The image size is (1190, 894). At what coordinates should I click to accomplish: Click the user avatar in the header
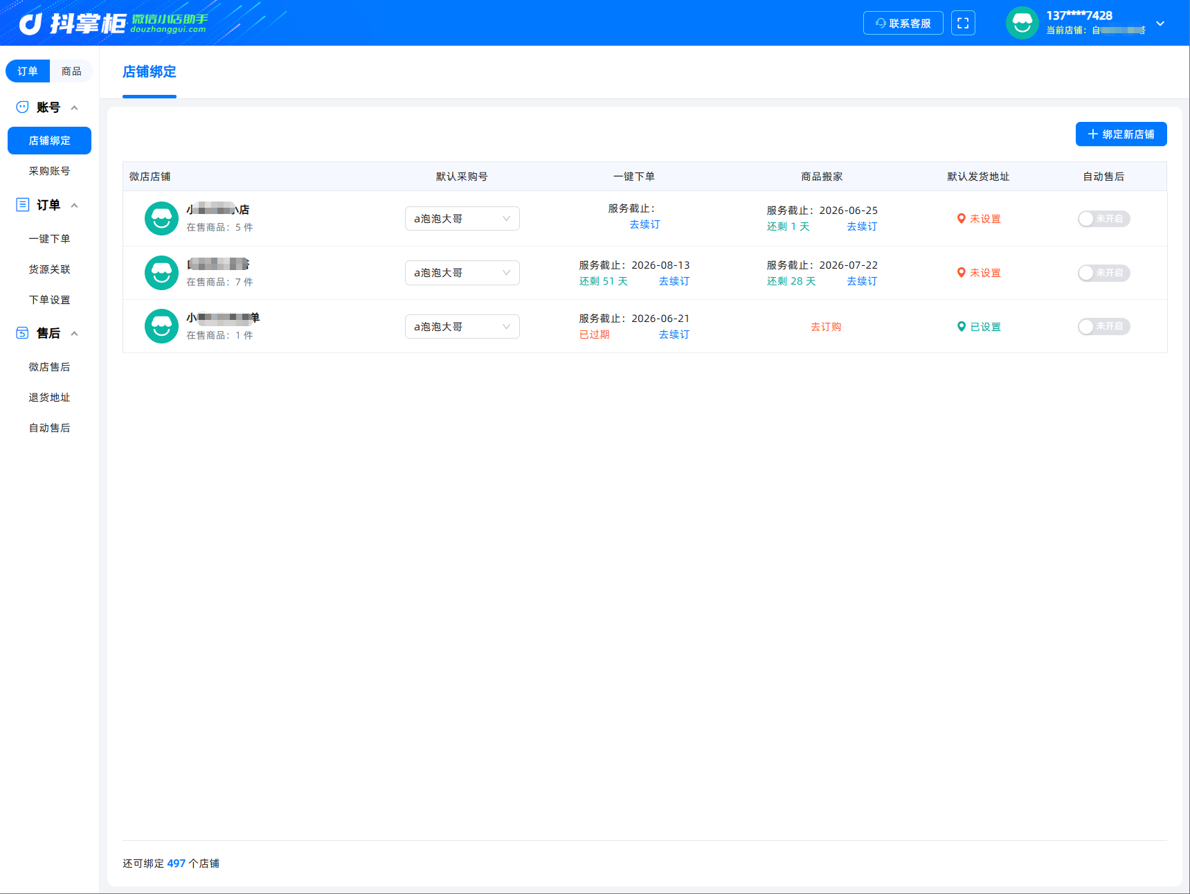coord(1022,23)
